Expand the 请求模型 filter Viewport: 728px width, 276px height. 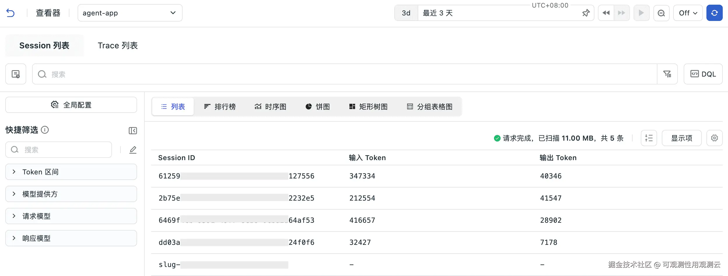pyautogui.click(x=71, y=216)
